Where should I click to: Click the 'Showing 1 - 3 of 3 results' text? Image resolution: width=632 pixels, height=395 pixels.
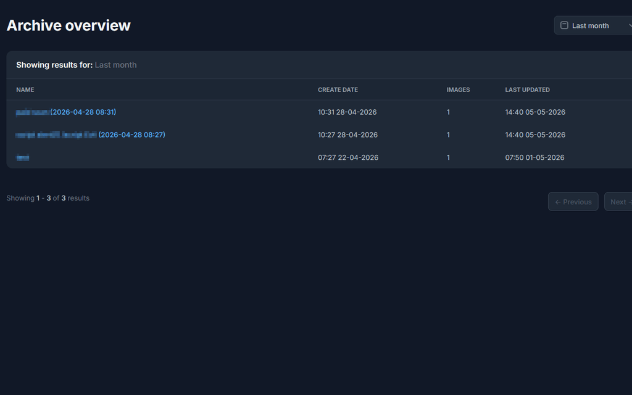(x=48, y=198)
